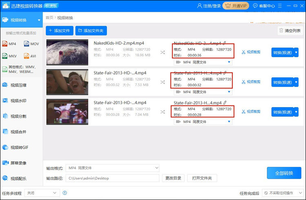Open 屏幕录像 tool in sidebar
Image resolution: width=306 pixels, height=200 pixels.
pos(15,163)
